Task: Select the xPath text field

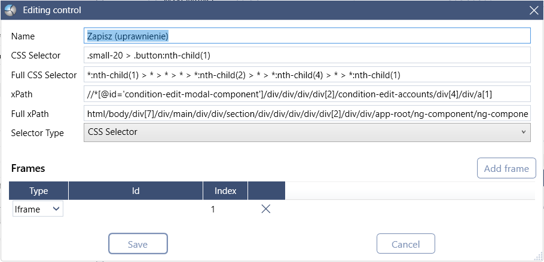Action: tap(307, 94)
